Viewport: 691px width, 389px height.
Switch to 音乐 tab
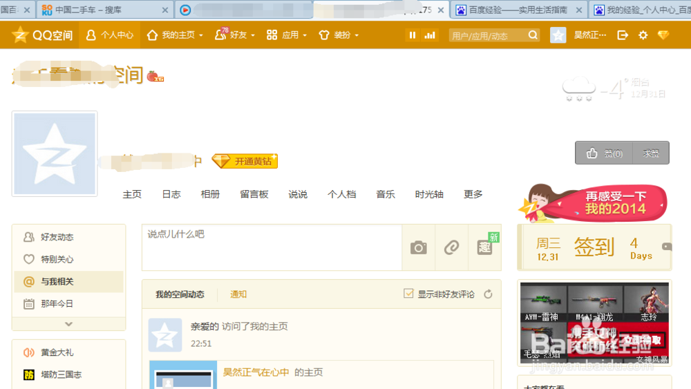386,194
